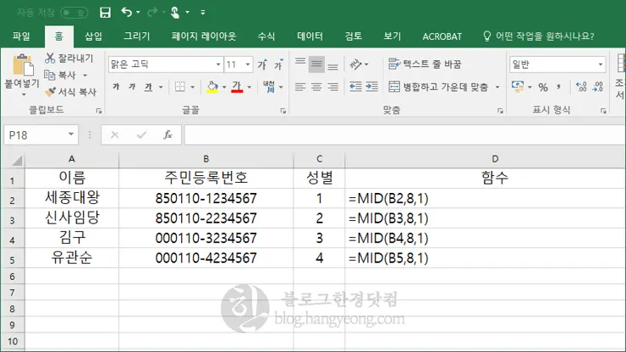The image size is (626, 352).
Task: Apply the red font color
Action: click(x=237, y=86)
